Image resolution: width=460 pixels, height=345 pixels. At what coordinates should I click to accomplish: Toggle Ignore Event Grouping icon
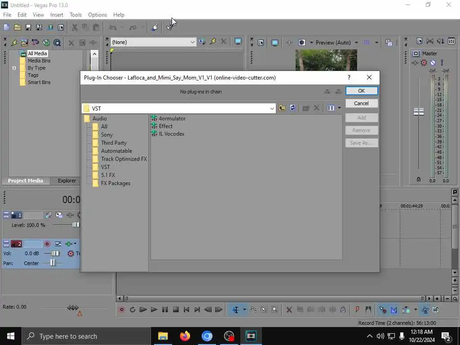tap(436, 310)
